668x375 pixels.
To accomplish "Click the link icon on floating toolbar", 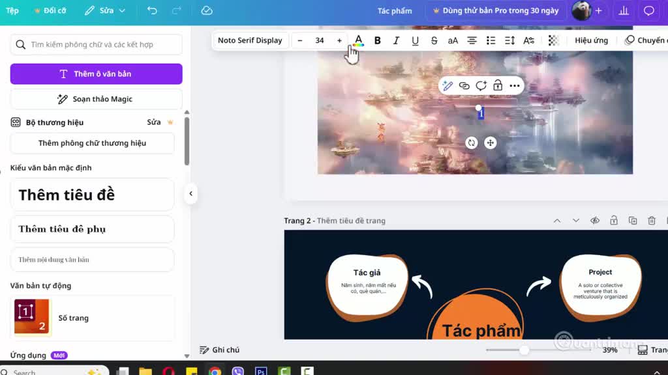I will tap(464, 86).
